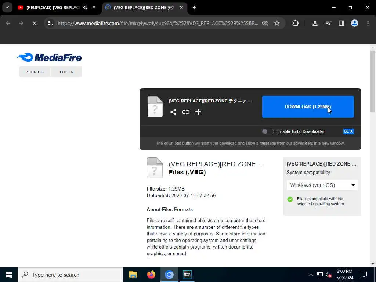The image size is (376, 282).
Task: Open File Explorer from taskbar
Action: 133,275
